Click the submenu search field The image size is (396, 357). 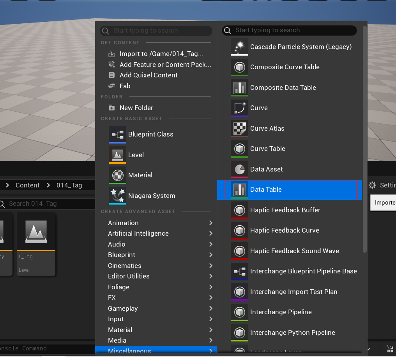tap(290, 30)
